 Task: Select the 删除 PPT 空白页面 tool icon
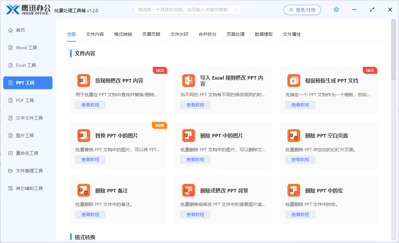coord(294,135)
